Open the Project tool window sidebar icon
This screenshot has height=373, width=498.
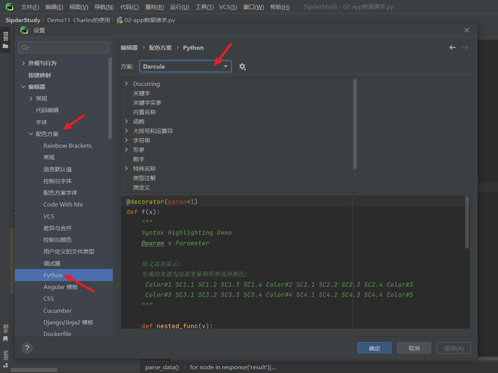coord(6,40)
